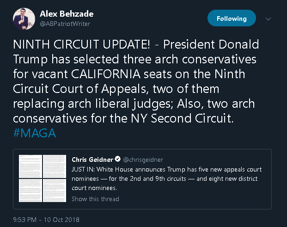Open top-right document image in quoted tweet
Screen dimensions: 287x227
tap(55, 166)
